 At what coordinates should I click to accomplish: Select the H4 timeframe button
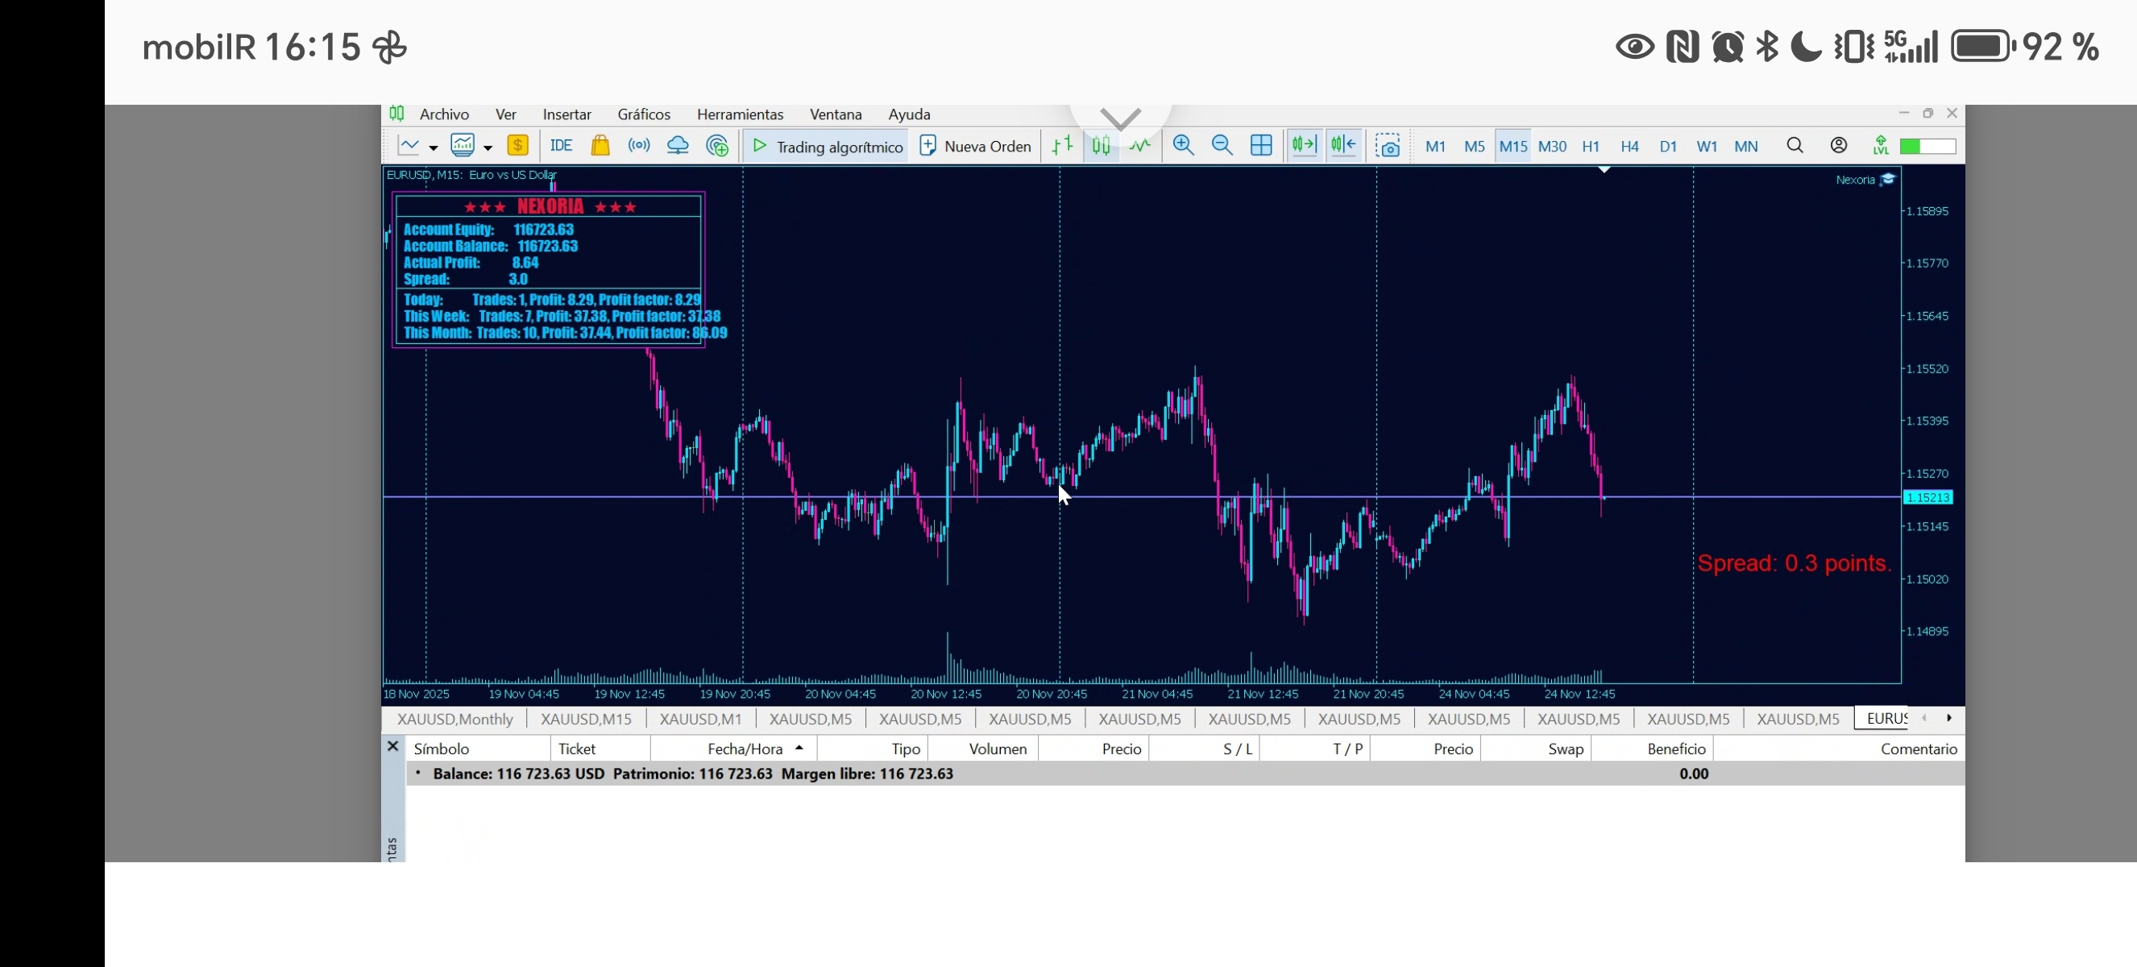point(1629,146)
